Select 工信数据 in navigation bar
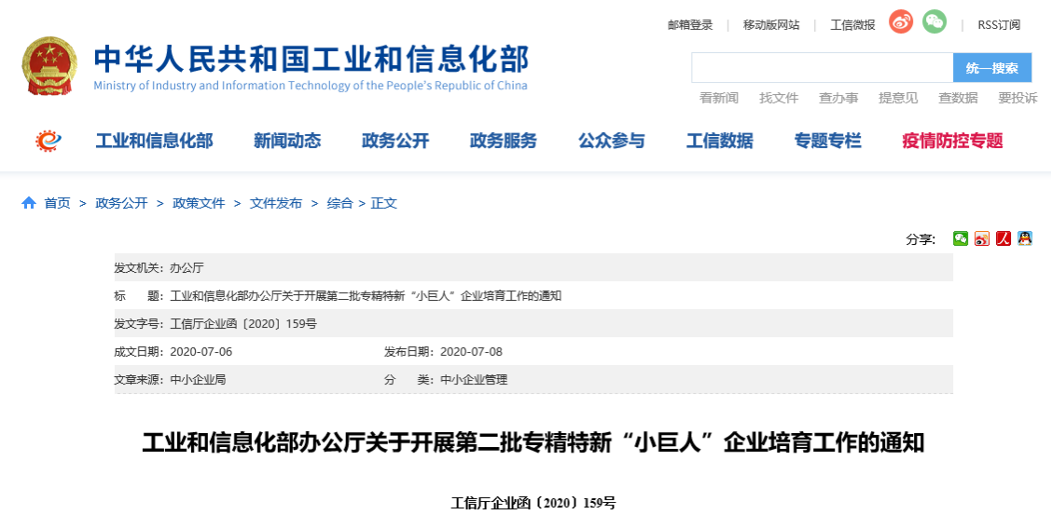The image size is (1052, 528). point(720,141)
